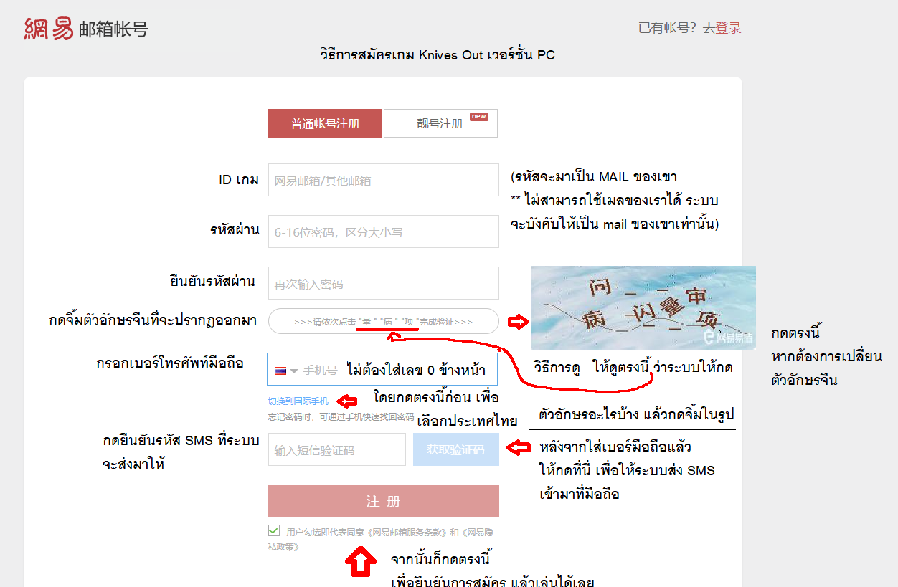The image size is (898, 587).
Task: Open the country code dropdown arrow
Action: 294,371
